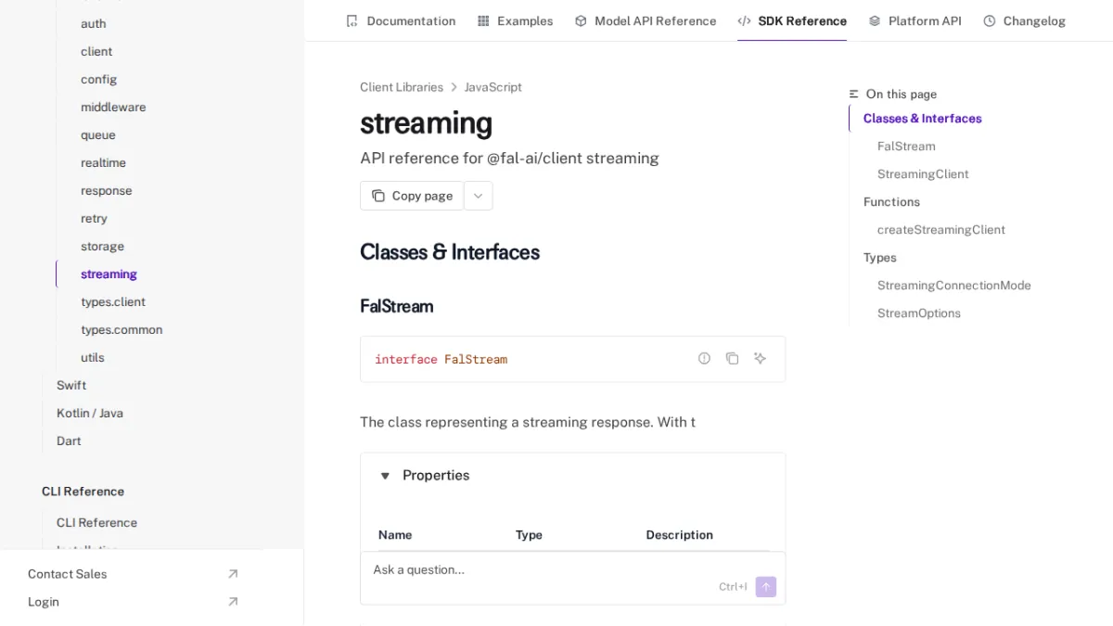
Task: Open the Documentation tab
Action: (401, 20)
